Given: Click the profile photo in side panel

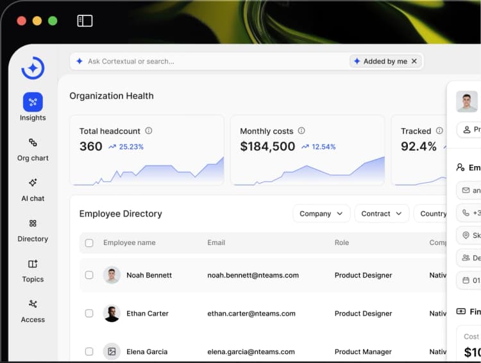Looking at the screenshot, I should (467, 101).
